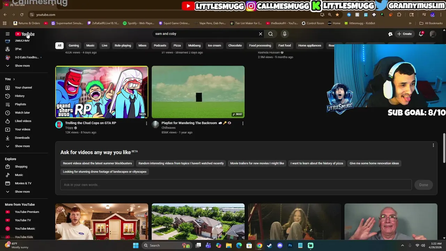Open the Chillwaves channel link

[x=168, y=128]
